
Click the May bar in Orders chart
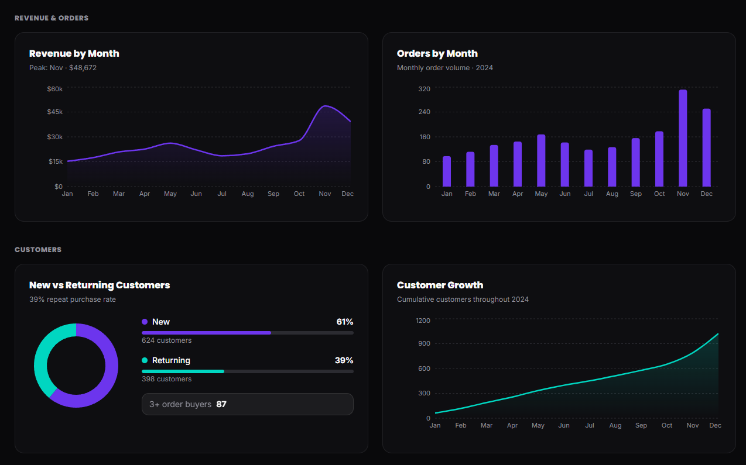click(x=541, y=161)
